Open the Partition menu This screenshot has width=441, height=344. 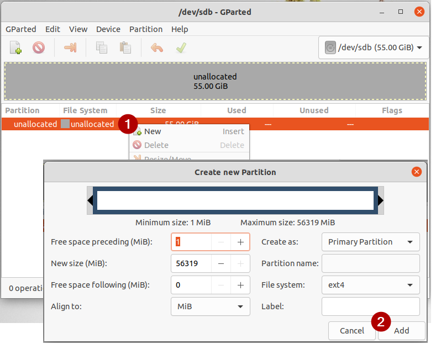point(146,29)
